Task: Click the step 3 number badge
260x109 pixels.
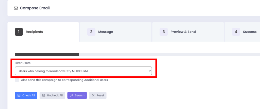Action: [x=164, y=32]
